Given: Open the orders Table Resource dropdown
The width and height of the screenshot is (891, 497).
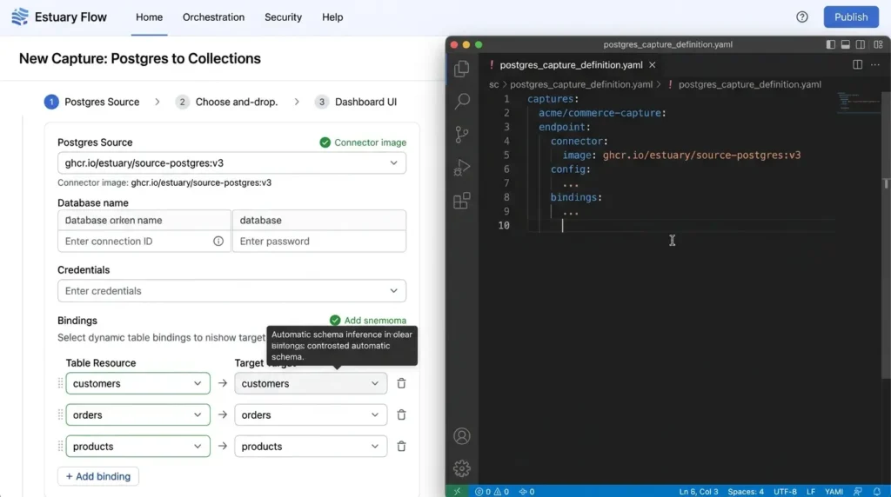Looking at the screenshot, I should coord(138,414).
